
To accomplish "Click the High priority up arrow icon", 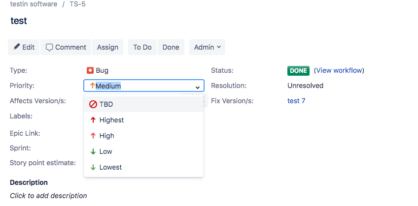I will pyautogui.click(x=93, y=136).
